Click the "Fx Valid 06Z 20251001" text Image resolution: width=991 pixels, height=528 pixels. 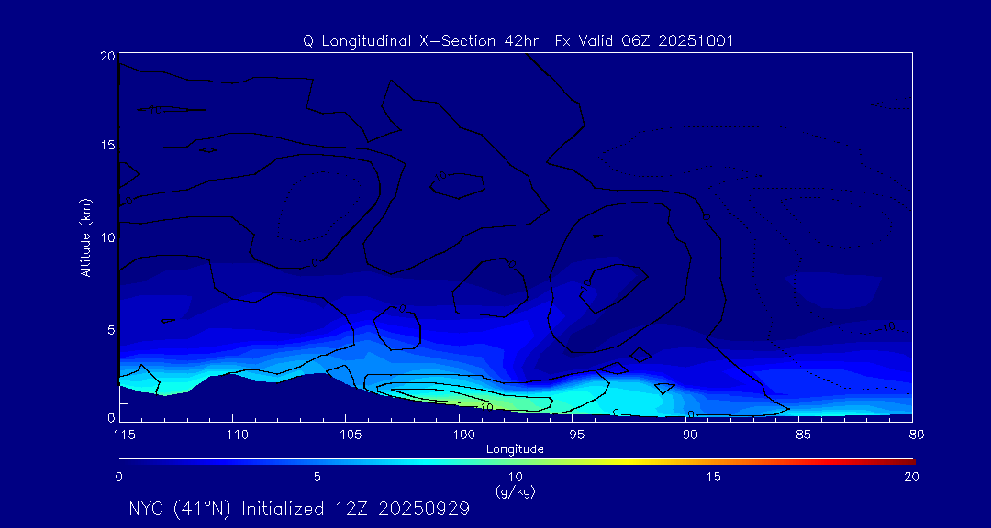644,41
